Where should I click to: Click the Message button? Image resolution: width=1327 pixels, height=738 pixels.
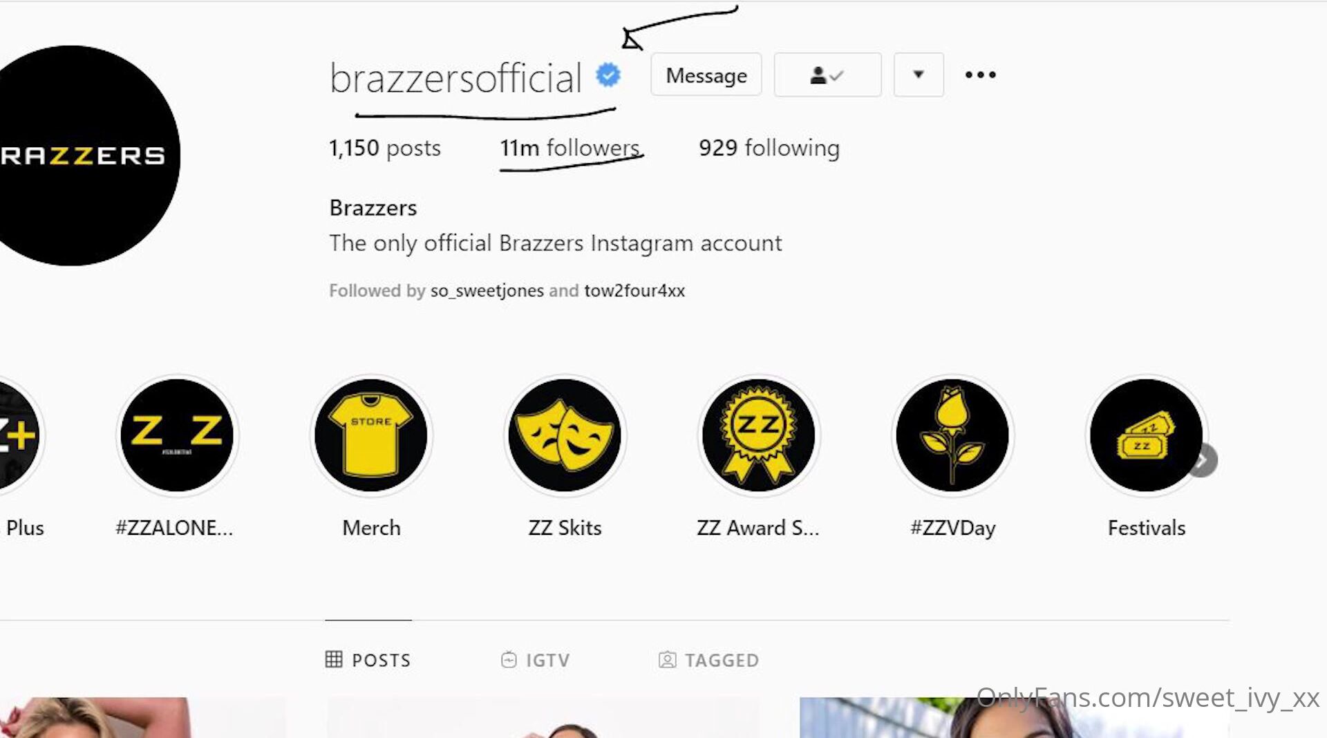coord(706,75)
